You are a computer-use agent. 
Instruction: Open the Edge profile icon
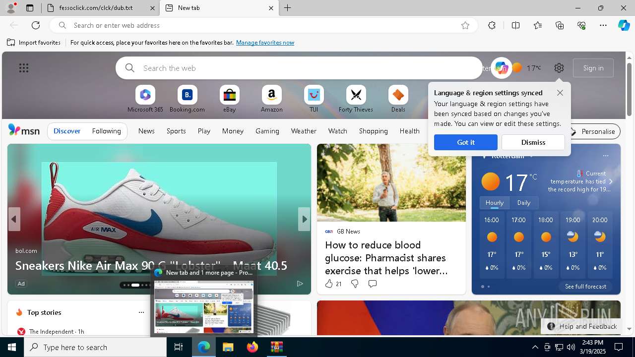pyautogui.click(x=10, y=8)
